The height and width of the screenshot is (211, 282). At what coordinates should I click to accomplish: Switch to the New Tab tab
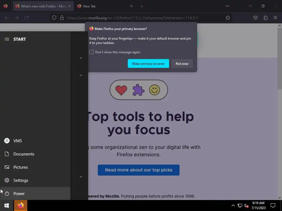[105, 6]
